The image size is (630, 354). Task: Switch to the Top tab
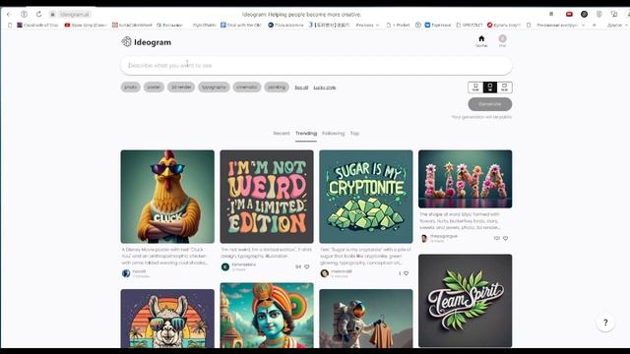click(354, 134)
